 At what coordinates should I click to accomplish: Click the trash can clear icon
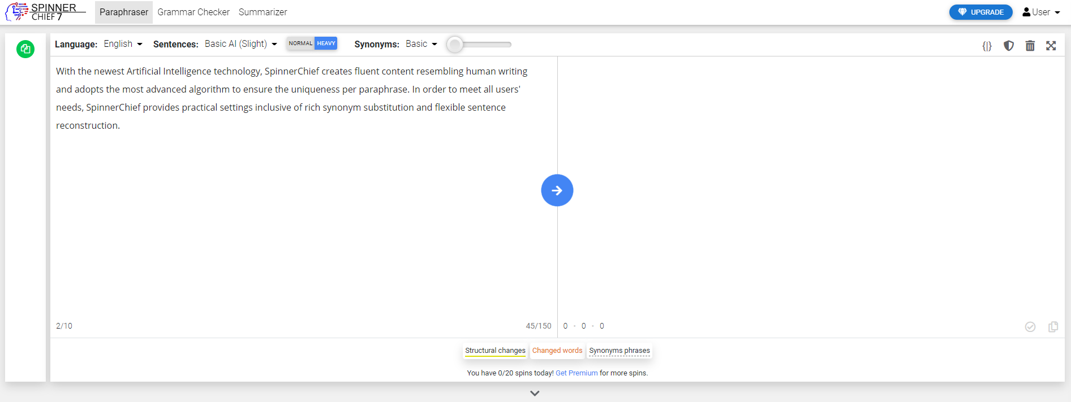point(1030,46)
